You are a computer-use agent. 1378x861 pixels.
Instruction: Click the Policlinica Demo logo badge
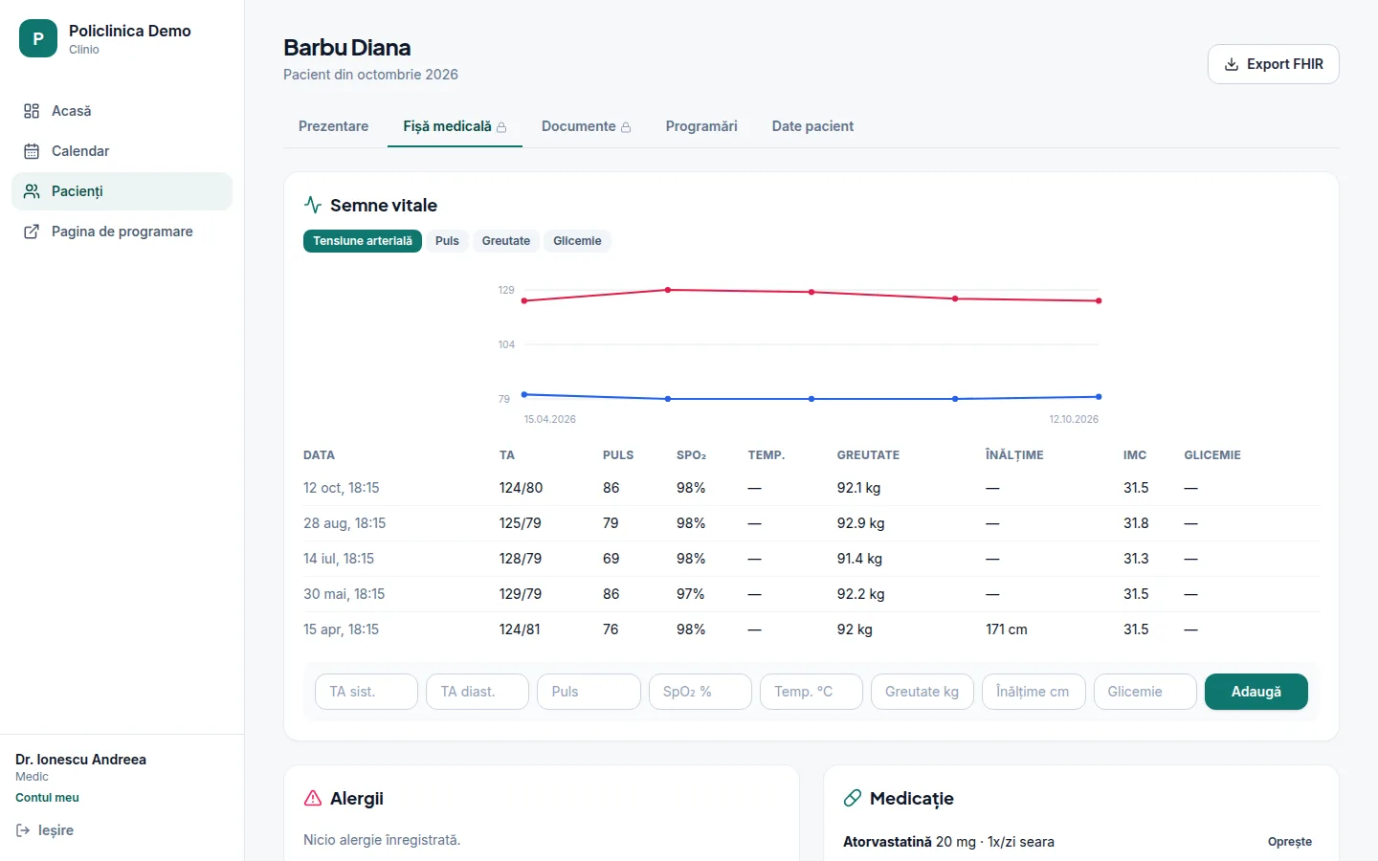(38, 38)
